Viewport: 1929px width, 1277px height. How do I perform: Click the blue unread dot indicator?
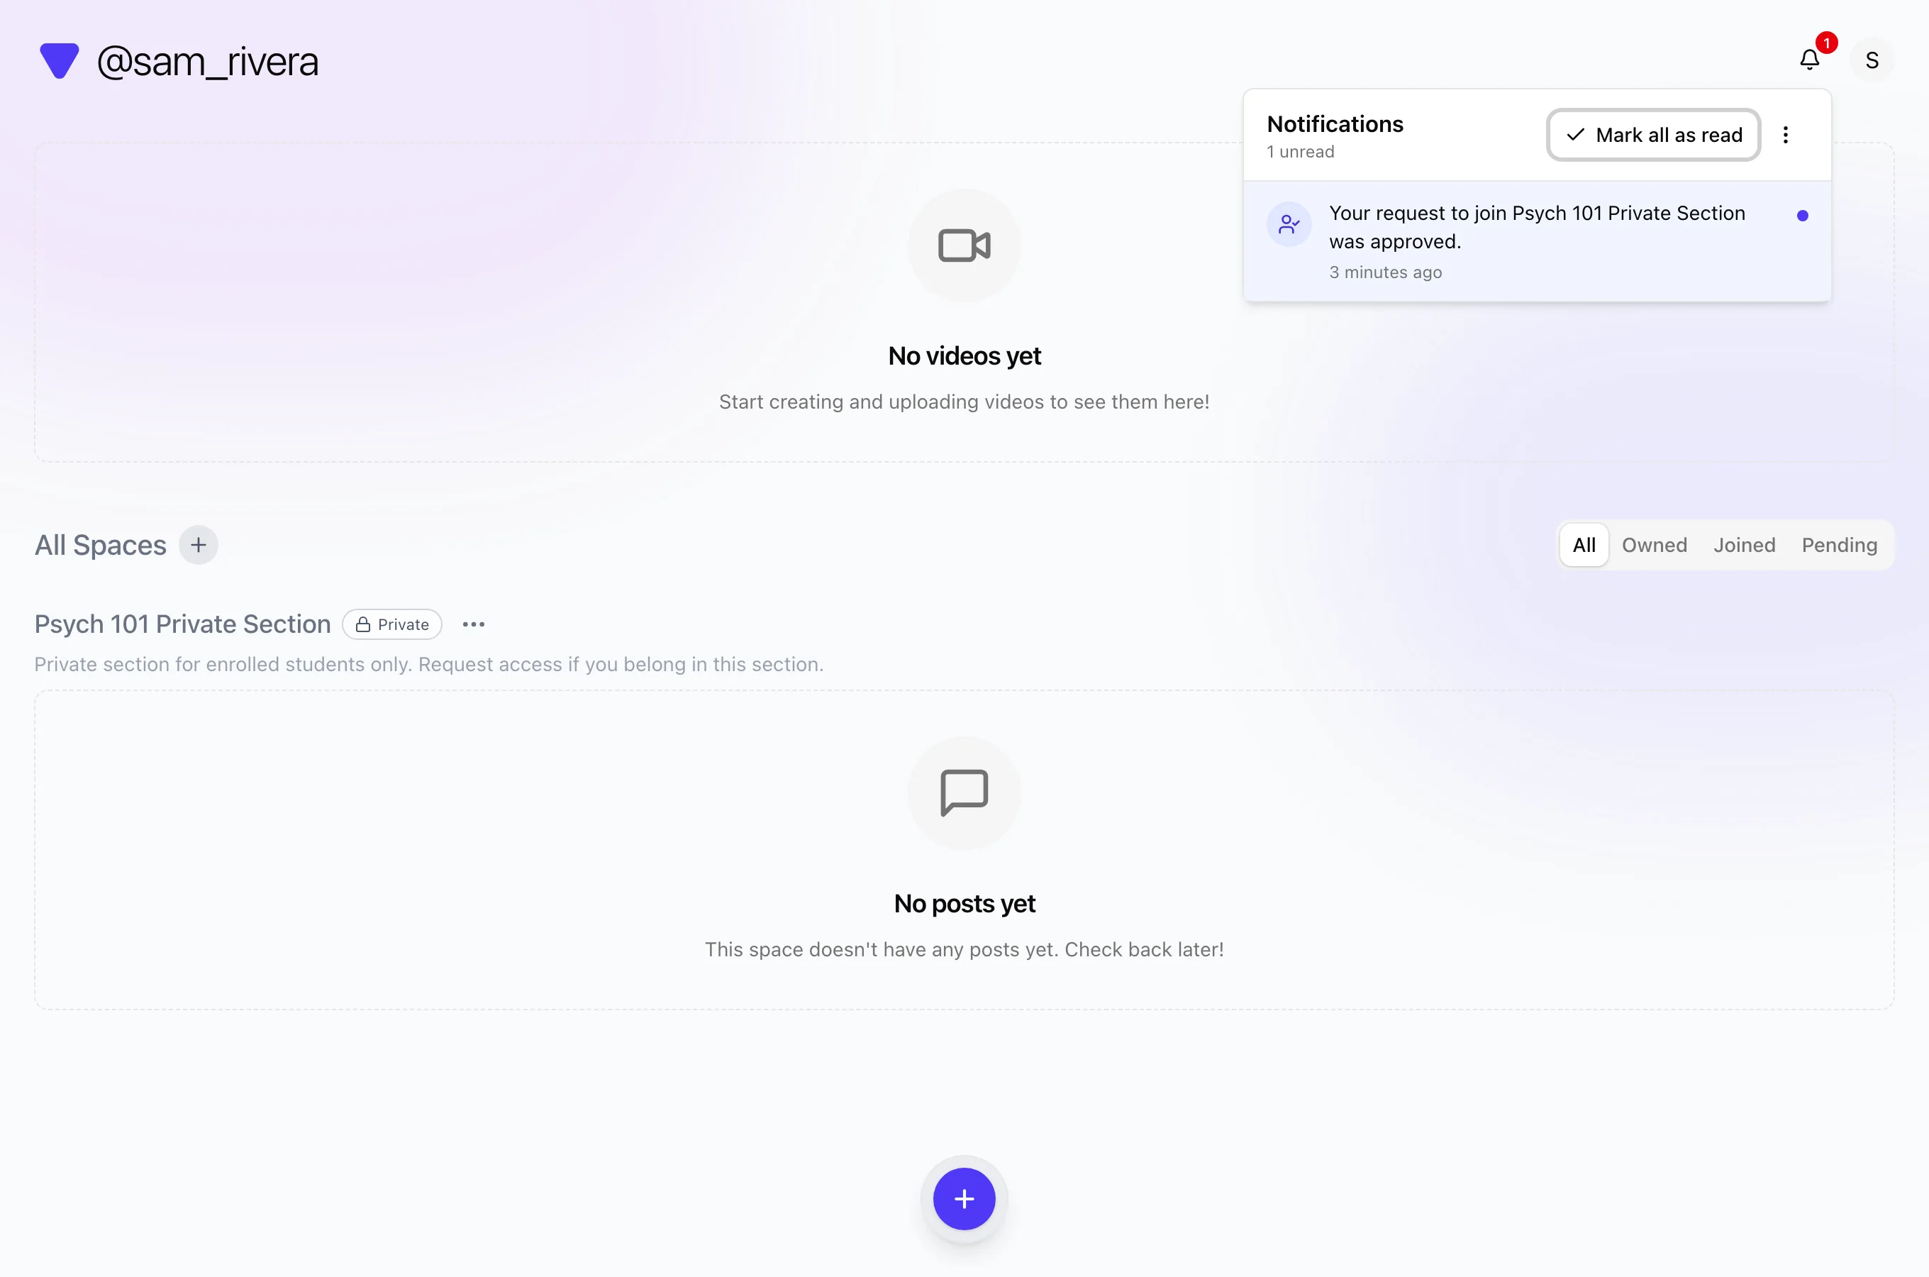click(x=1802, y=216)
